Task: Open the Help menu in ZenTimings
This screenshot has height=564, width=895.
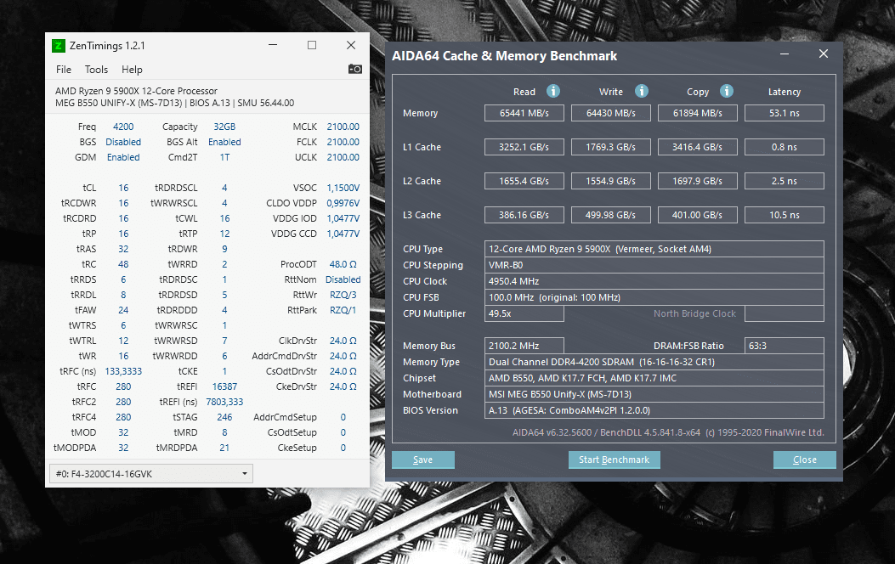Action: [132, 70]
